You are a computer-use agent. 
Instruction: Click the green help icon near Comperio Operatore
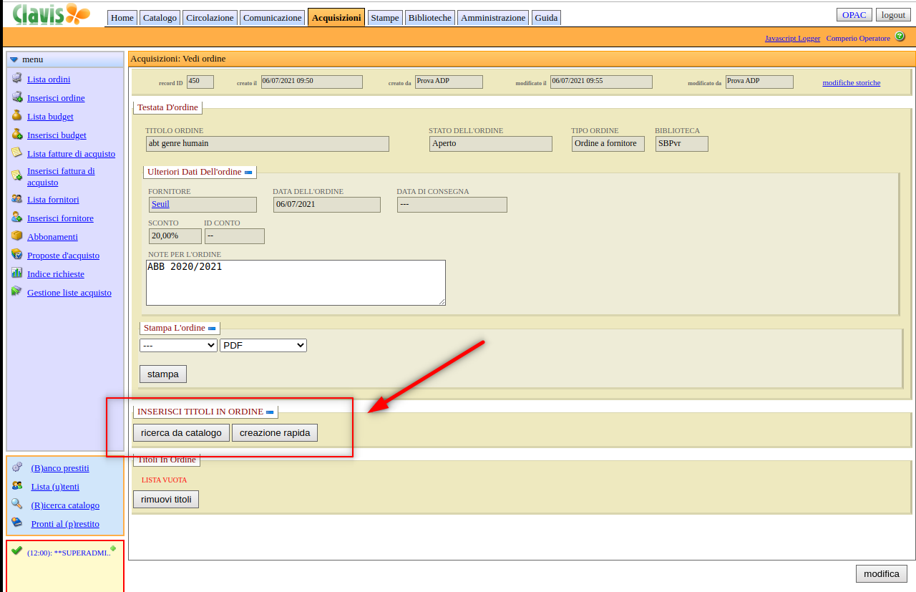[900, 37]
